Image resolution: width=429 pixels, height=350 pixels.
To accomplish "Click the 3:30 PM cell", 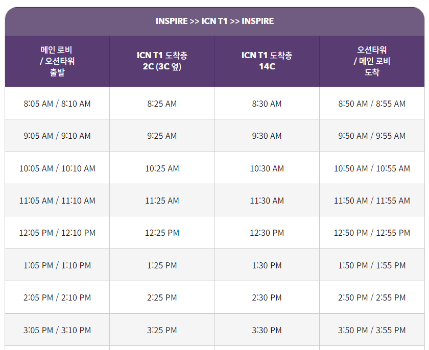I will tap(267, 330).
